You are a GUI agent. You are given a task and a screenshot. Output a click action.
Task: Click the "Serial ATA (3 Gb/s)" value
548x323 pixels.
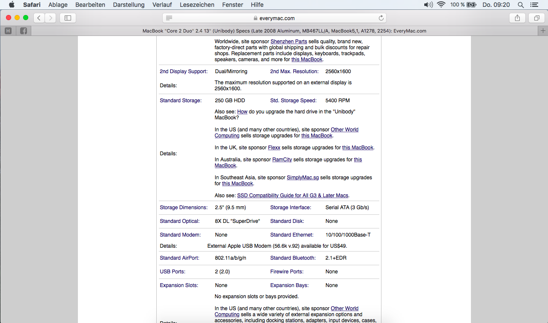point(347,207)
